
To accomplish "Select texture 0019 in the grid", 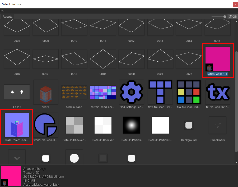I will click(x=103, y=59).
